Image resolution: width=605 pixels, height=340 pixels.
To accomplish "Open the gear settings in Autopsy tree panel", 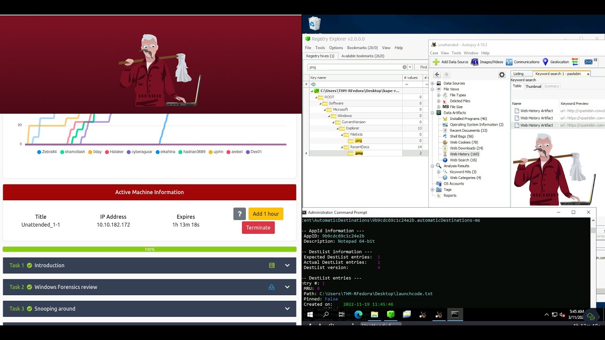I will click(502, 75).
